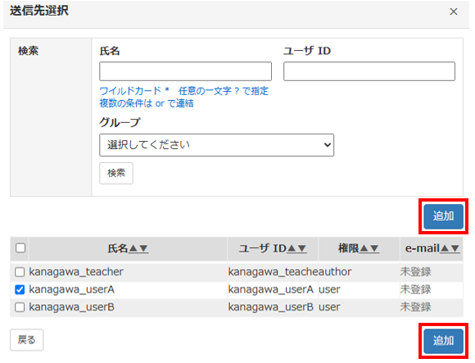The image size is (475, 363).
Task: Click 未登録 in the kanagawa_teacher row
Action: pyautogui.click(x=415, y=272)
